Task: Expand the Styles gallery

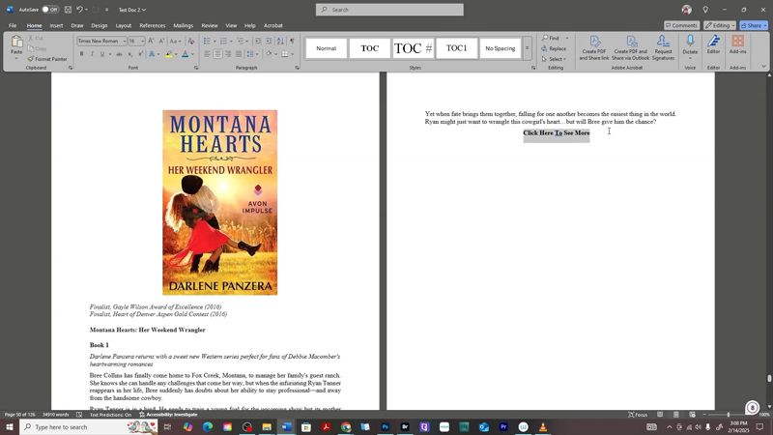Action: (x=527, y=48)
